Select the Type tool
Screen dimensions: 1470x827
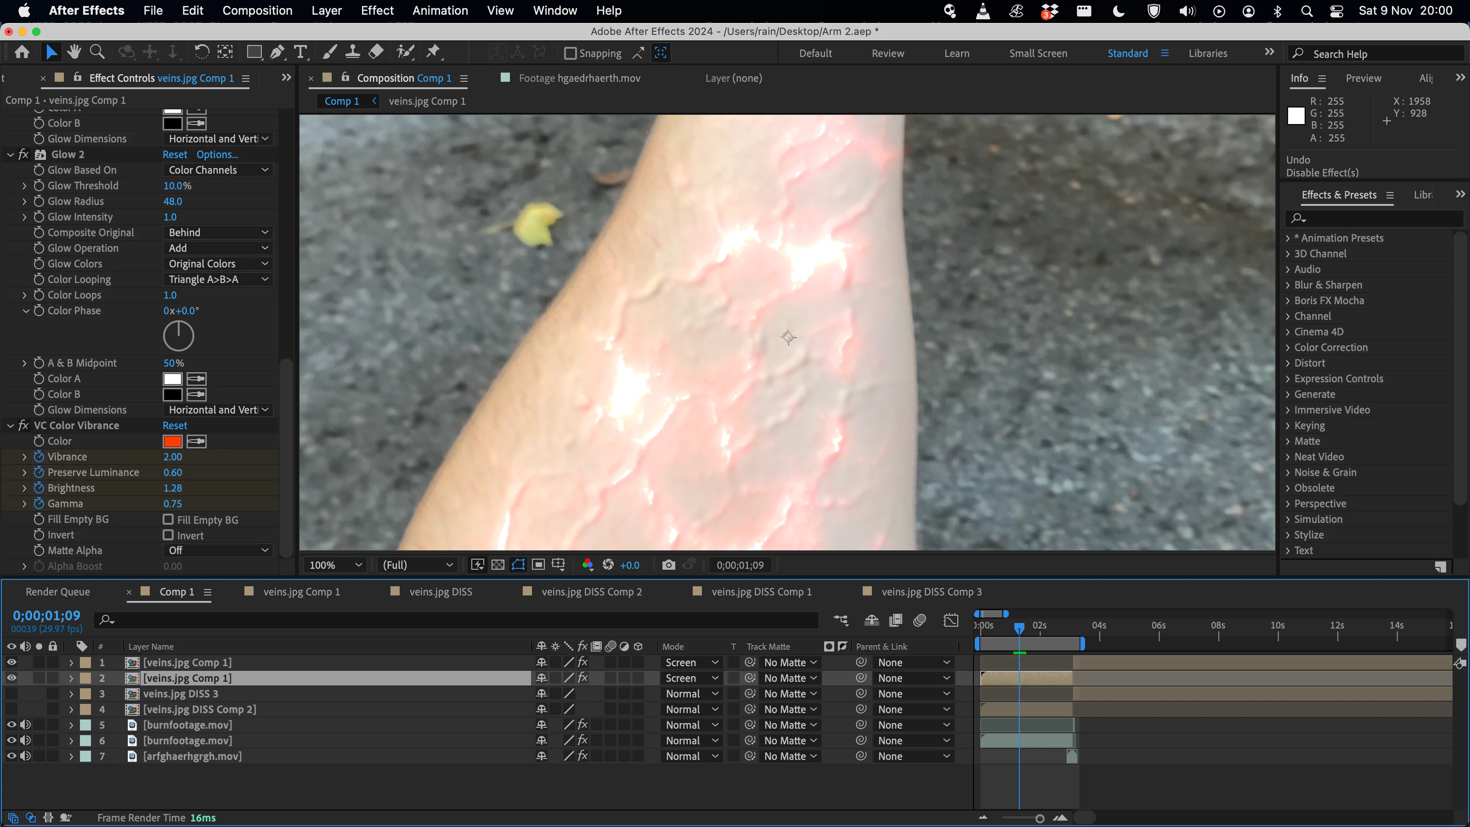pyautogui.click(x=300, y=52)
